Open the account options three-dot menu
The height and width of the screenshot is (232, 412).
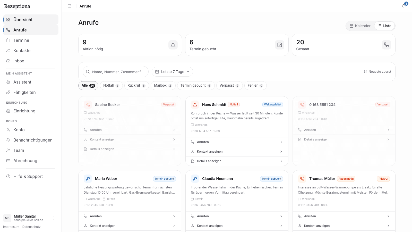click(54, 218)
